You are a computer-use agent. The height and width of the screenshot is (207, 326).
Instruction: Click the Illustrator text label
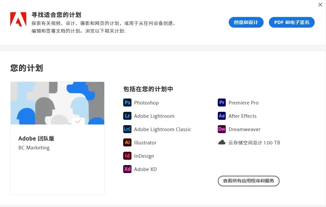click(145, 143)
